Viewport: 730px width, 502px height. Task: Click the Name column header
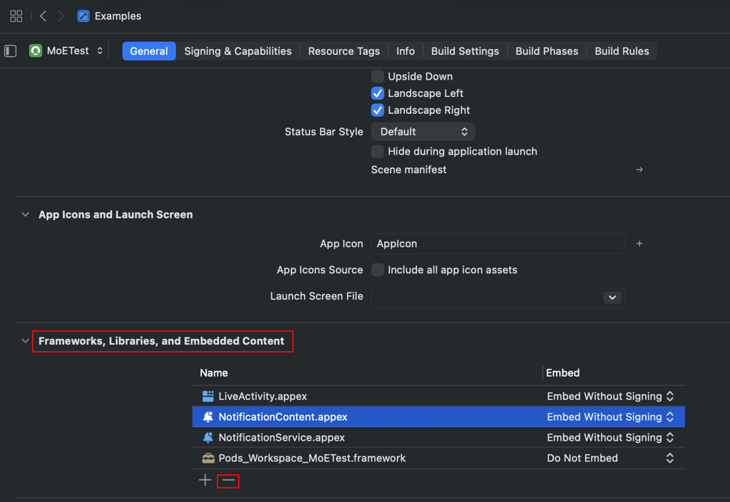[x=214, y=373]
